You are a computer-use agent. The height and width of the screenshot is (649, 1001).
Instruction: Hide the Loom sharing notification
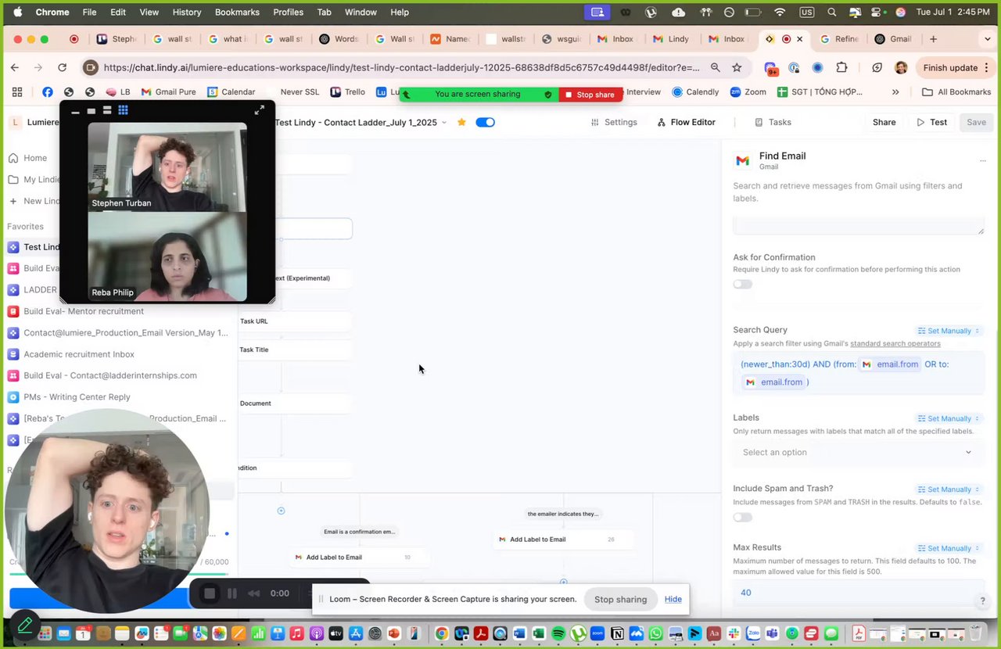point(673,599)
